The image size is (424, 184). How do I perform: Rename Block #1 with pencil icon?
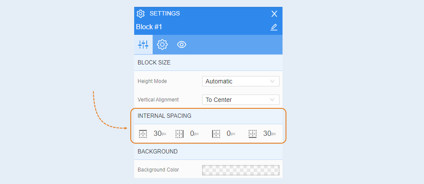coord(274,27)
